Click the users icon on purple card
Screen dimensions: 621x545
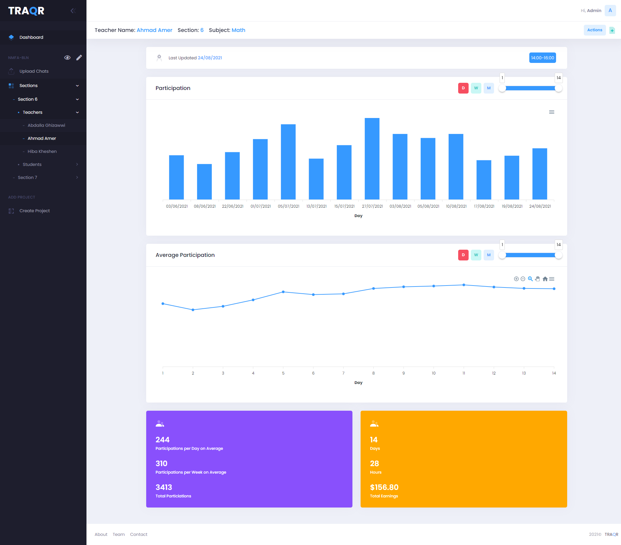[x=160, y=424]
